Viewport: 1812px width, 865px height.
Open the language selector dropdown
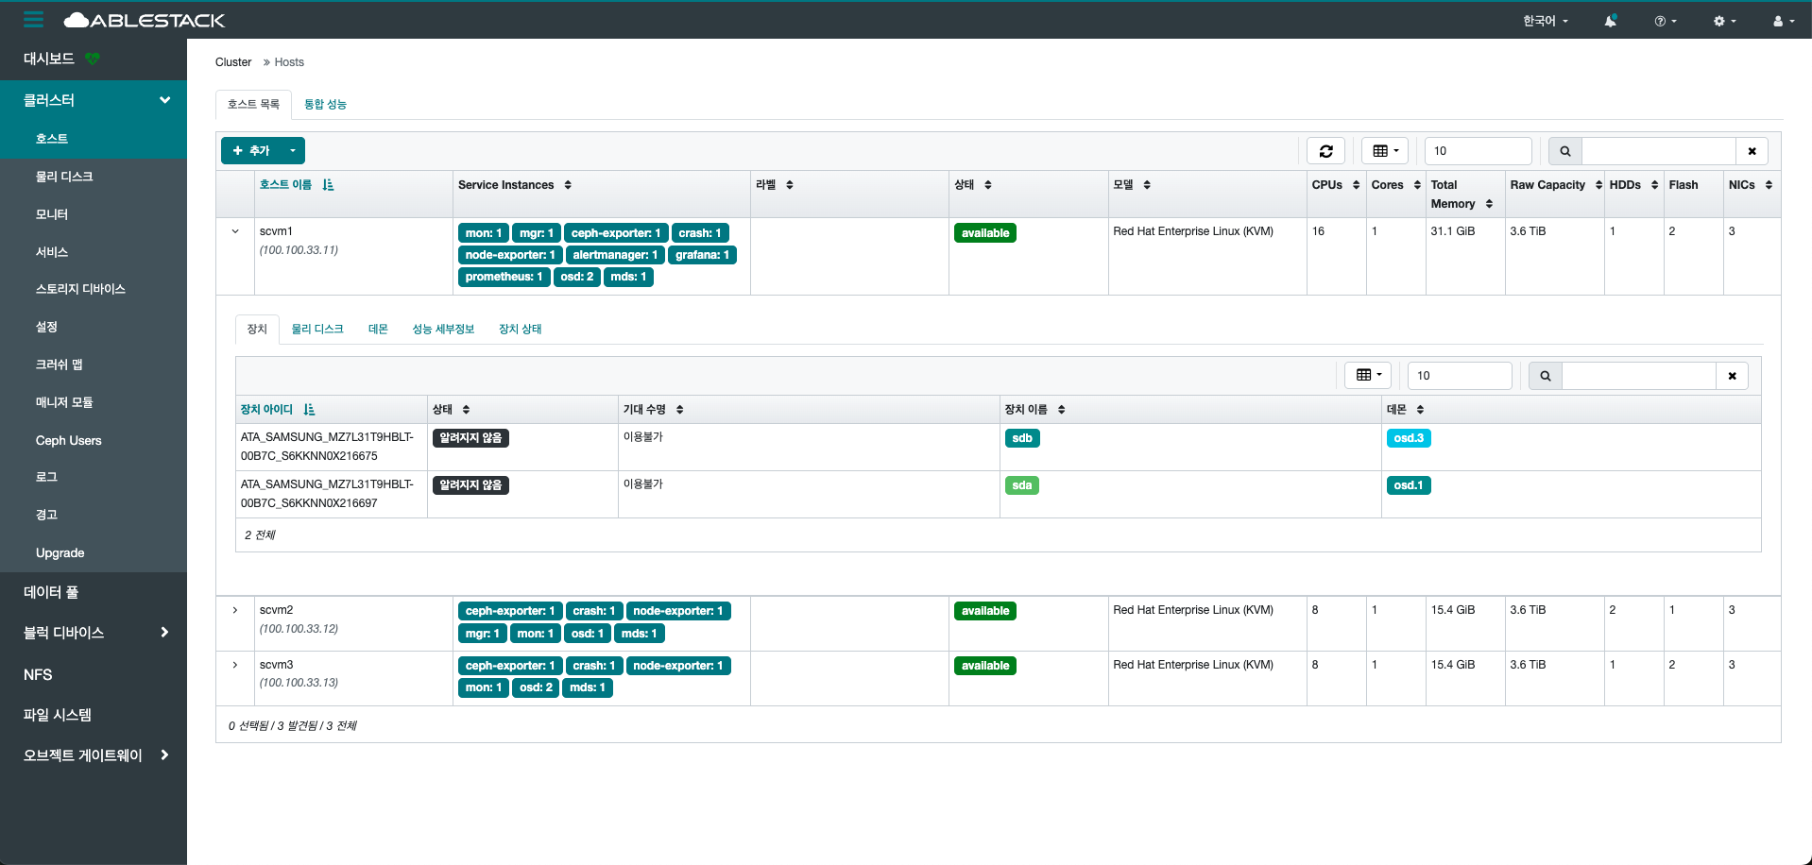tap(1545, 21)
